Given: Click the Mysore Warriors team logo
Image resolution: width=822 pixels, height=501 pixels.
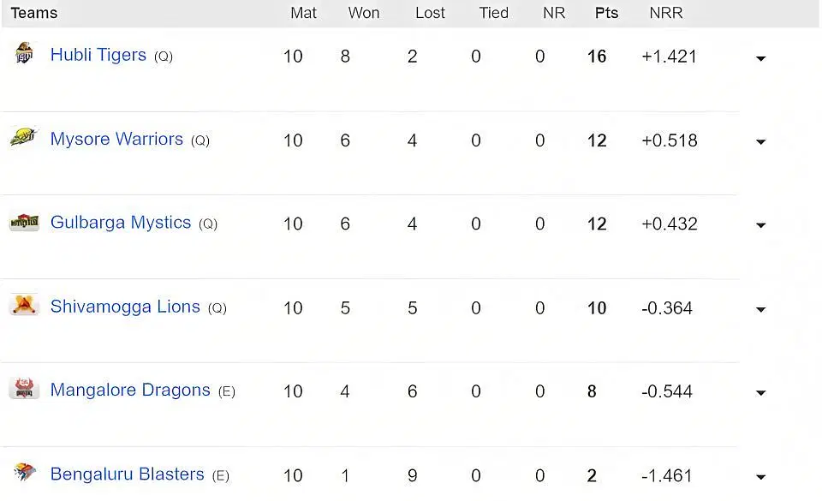Looking at the screenshot, I should coord(24,137).
